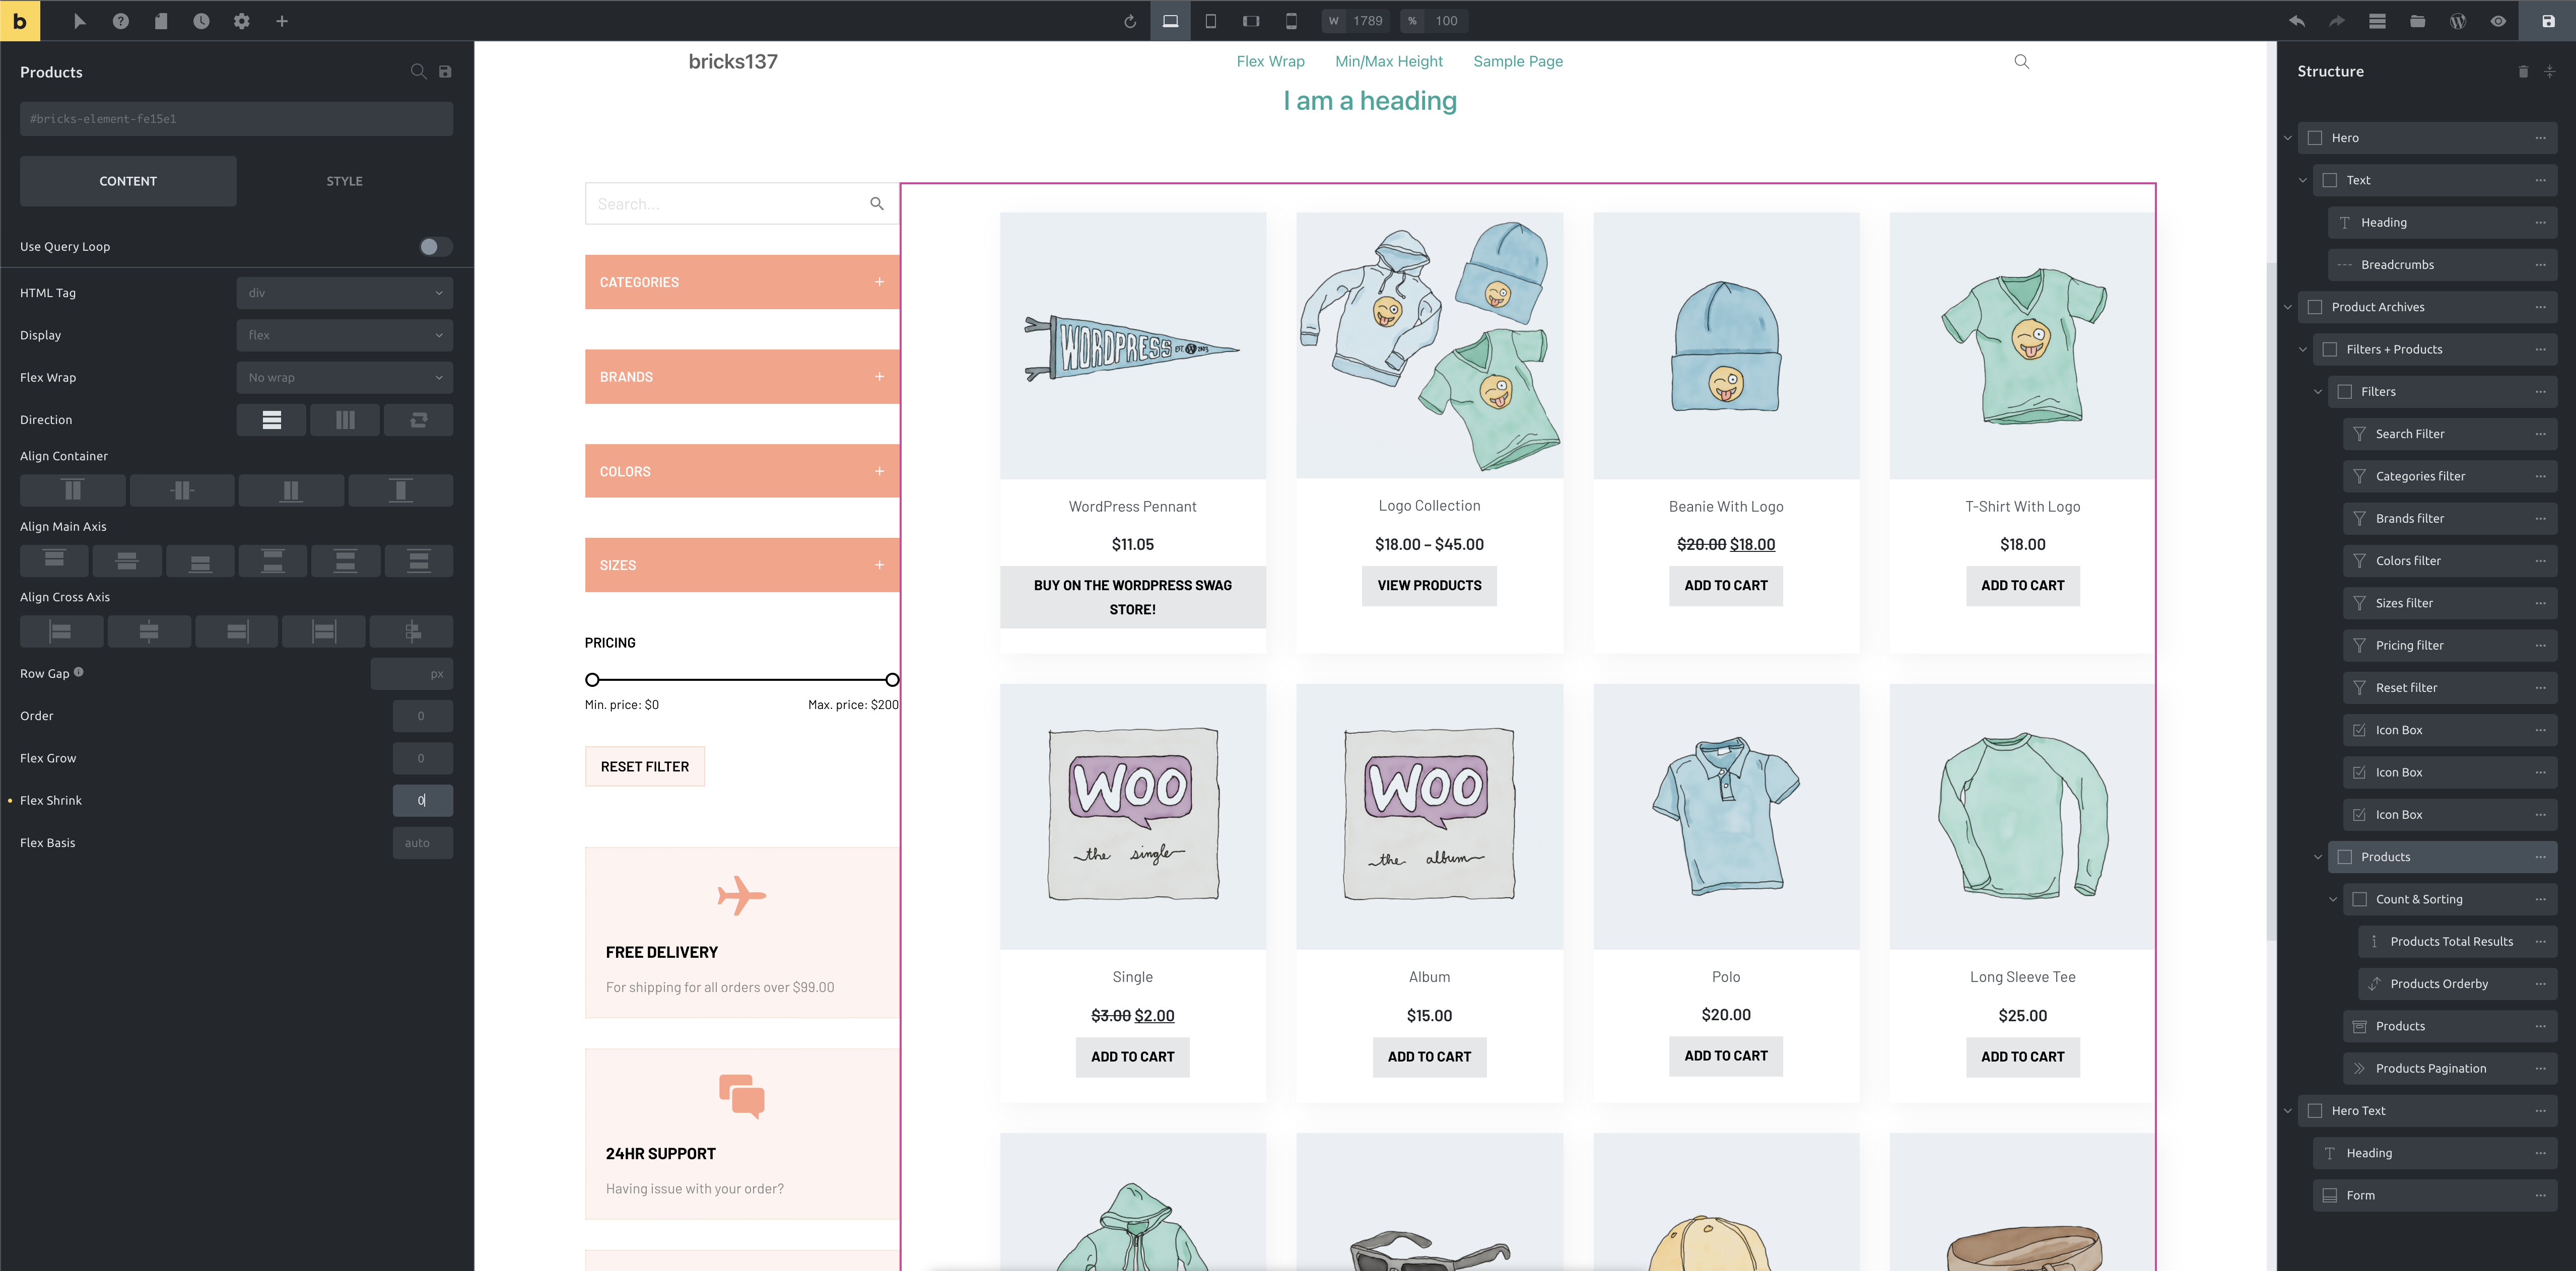The image size is (2576, 1271).
Task: Set direction to horizontal row icon
Action: tap(345, 420)
